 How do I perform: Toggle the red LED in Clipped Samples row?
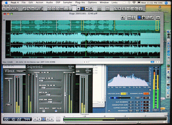[142, 108]
